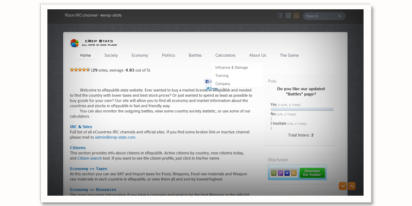The height and width of the screenshot is (206, 412).
Task: Click the green search icon in toolbar banner
Action: click(274, 173)
